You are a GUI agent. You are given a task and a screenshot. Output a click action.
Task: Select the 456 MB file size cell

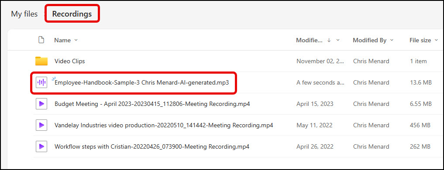coord(420,125)
